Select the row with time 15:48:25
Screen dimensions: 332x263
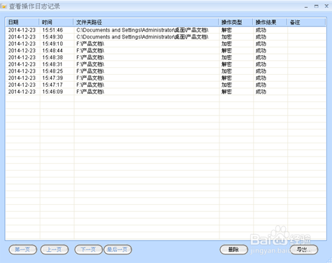(166, 71)
